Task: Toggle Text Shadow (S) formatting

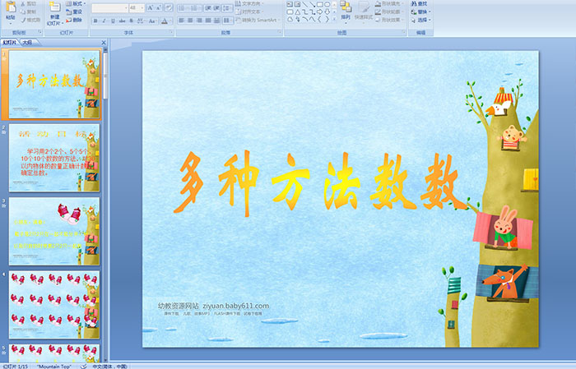Action: pyautogui.click(x=131, y=21)
